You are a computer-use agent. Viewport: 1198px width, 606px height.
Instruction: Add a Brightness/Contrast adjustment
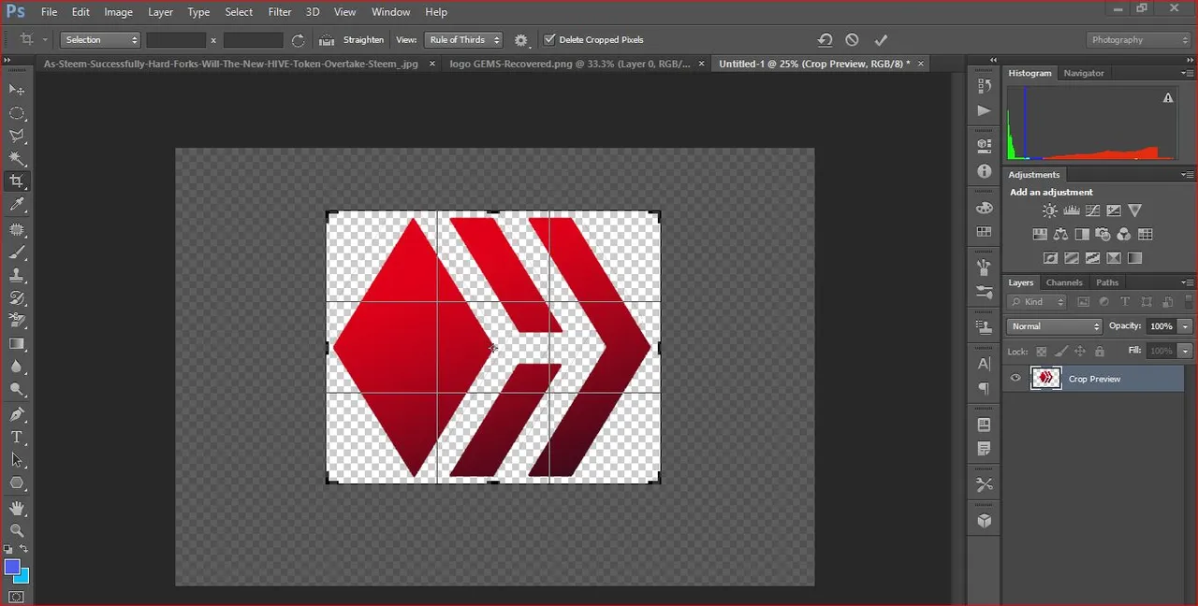point(1050,211)
